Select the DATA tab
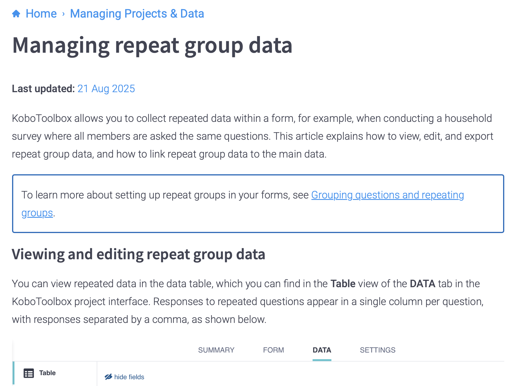This screenshot has width=529, height=386. pos(322,350)
